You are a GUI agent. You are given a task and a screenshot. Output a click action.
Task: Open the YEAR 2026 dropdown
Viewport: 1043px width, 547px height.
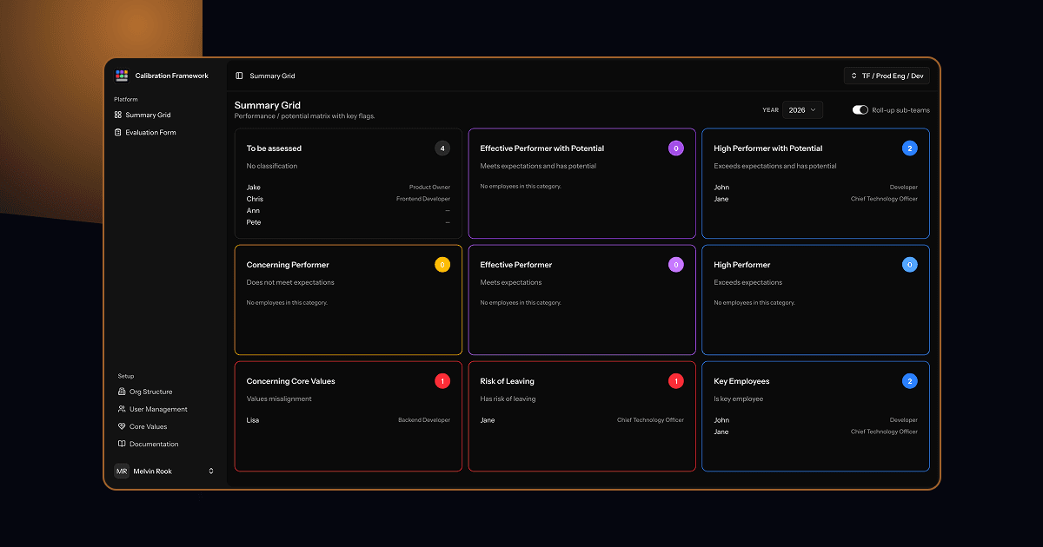point(802,109)
